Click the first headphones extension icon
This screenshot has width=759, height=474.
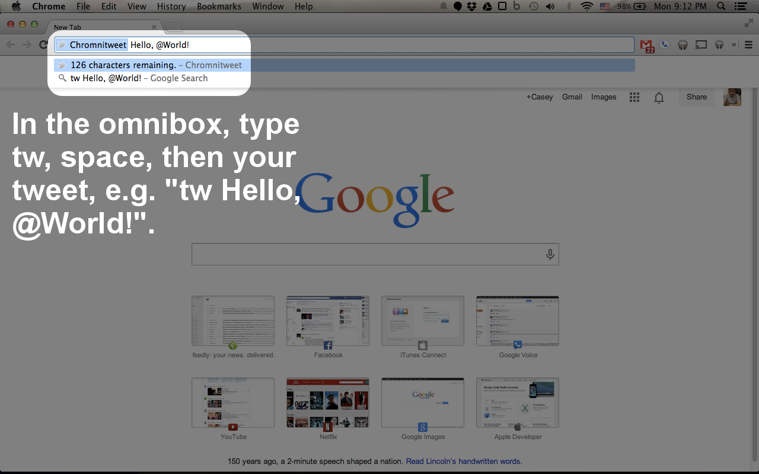click(x=683, y=44)
